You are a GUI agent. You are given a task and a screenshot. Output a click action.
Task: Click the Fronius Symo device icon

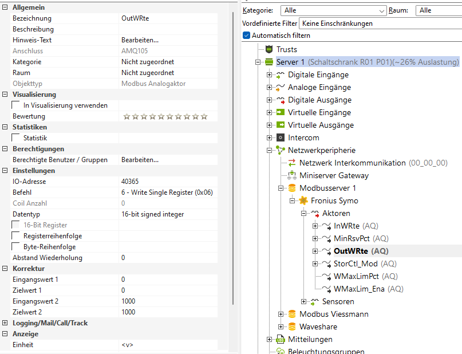tap(303, 201)
